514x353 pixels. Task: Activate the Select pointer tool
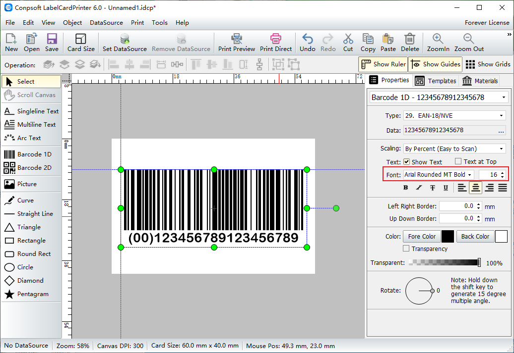(x=31, y=82)
